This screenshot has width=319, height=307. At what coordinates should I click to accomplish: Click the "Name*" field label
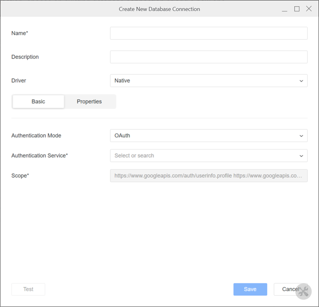tap(20, 33)
